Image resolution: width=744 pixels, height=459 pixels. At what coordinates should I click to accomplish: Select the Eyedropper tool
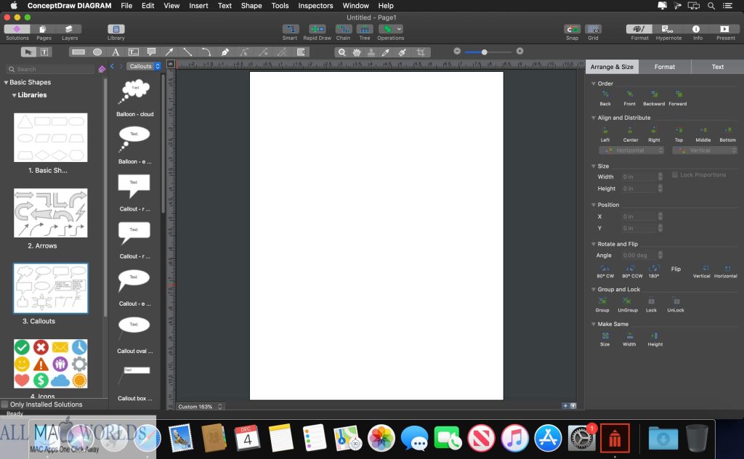pyautogui.click(x=386, y=52)
